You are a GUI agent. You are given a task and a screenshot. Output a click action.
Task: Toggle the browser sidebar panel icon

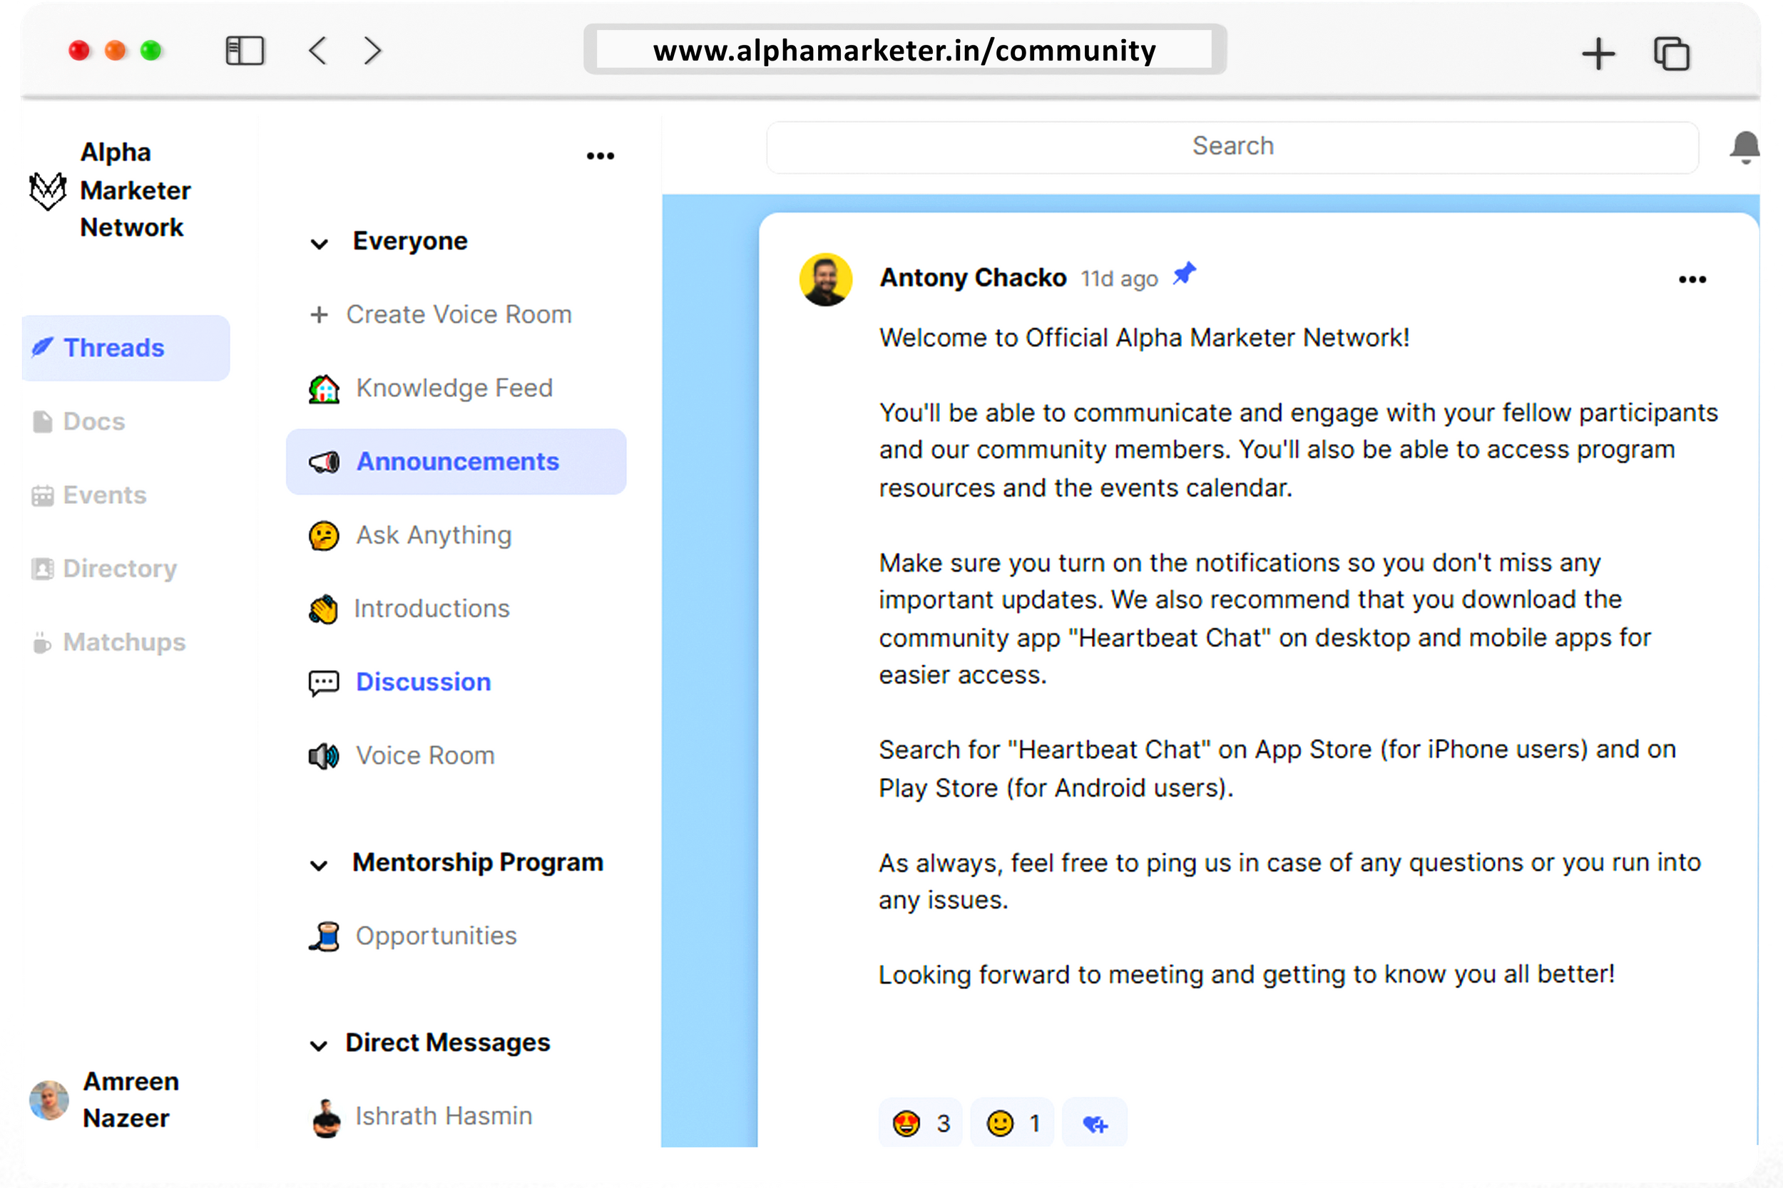(245, 51)
